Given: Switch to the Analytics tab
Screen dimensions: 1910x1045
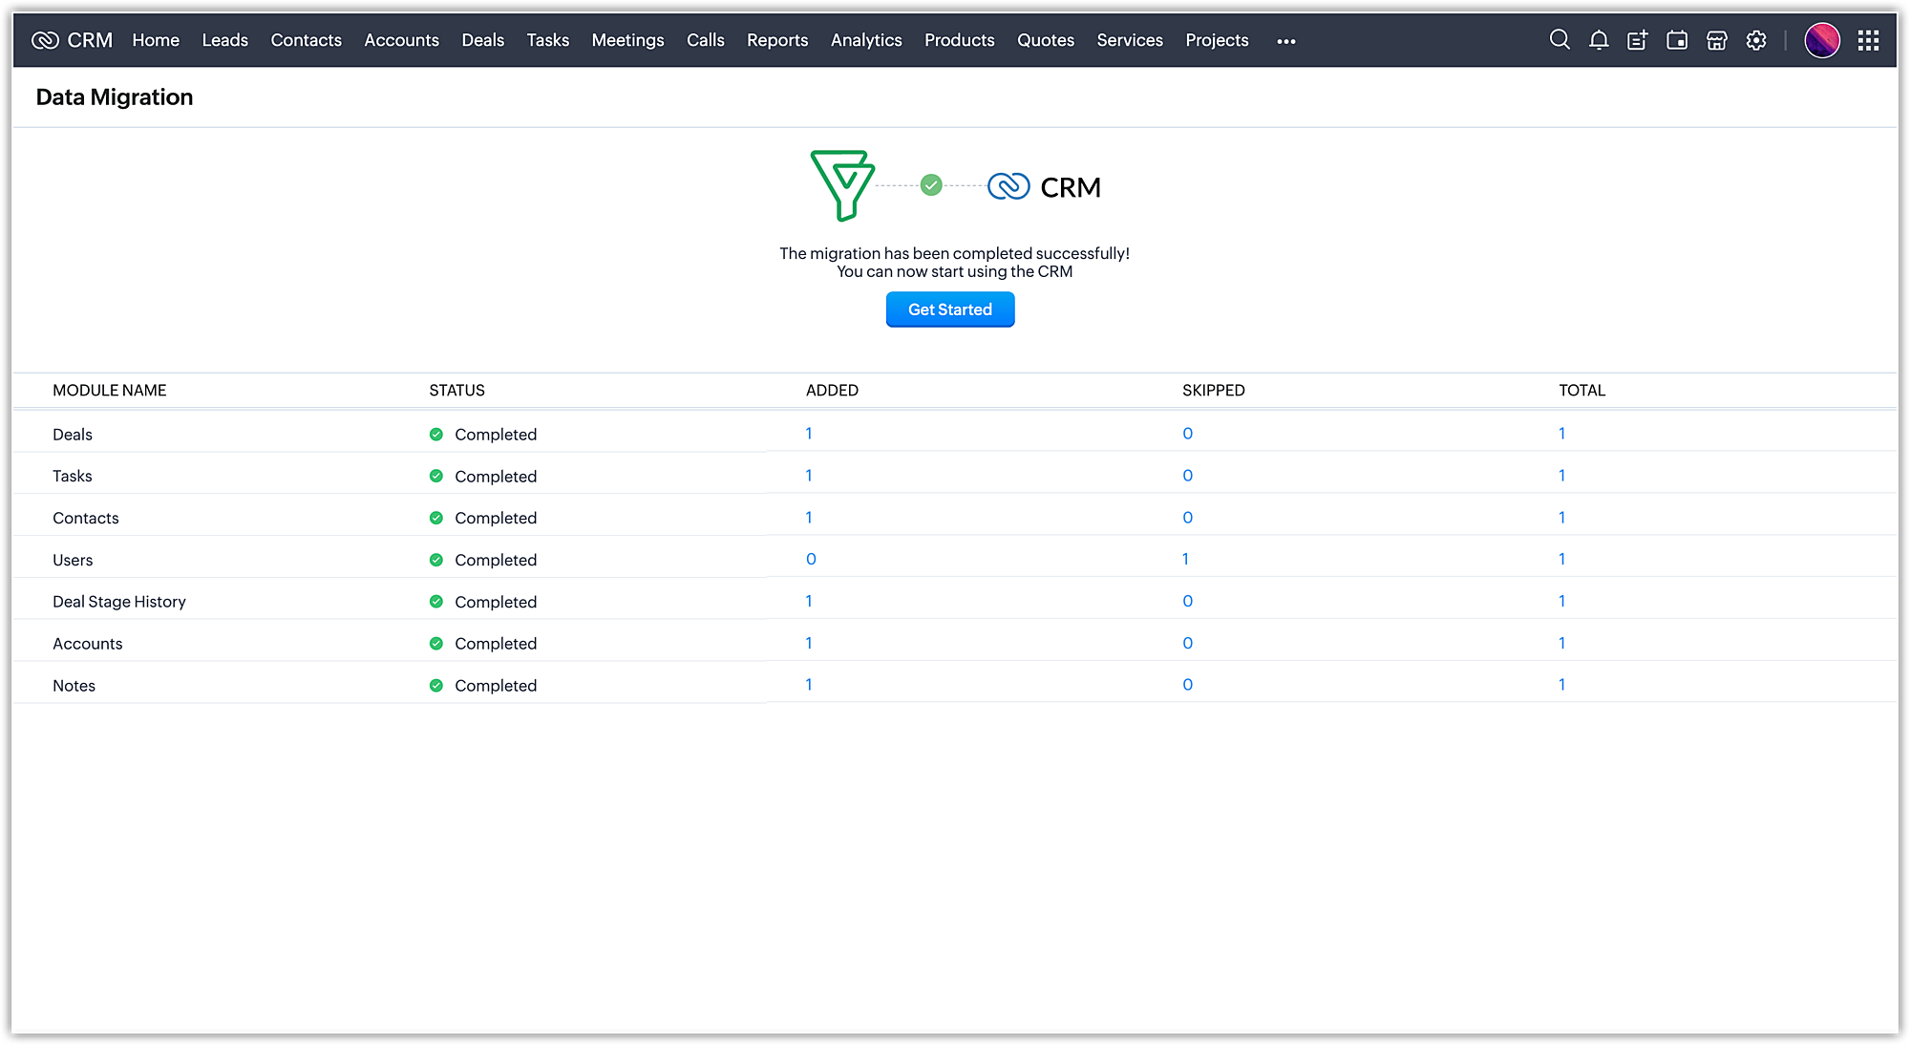Looking at the screenshot, I should click(865, 40).
